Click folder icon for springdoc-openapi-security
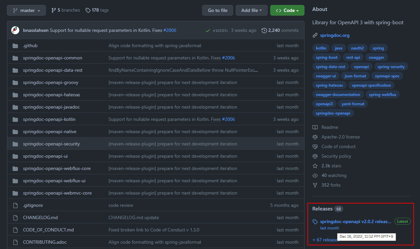The width and height of the screenshot is (420, 249). pyautogui.click(x=15, y=144)
